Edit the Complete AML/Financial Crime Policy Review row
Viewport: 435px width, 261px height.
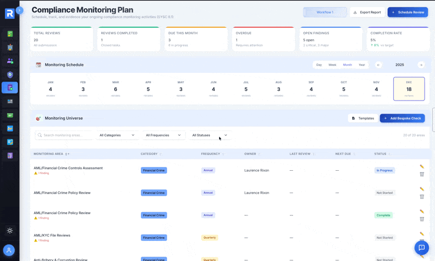pyautogui.click(x=422, y=212)
